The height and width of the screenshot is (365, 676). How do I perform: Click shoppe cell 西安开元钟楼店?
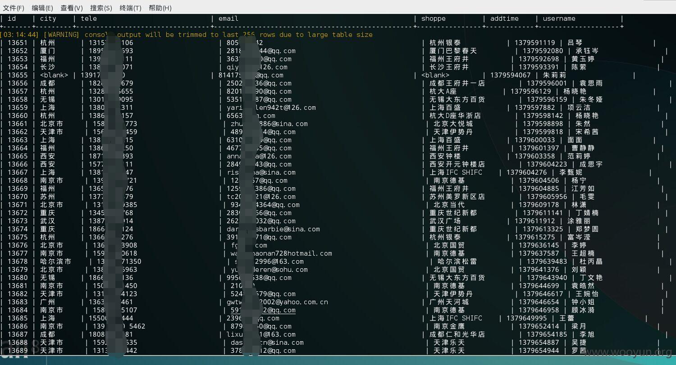coord(457,164)
